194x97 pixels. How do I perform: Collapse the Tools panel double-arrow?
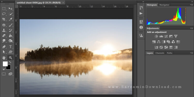click(x=2, y=2)
